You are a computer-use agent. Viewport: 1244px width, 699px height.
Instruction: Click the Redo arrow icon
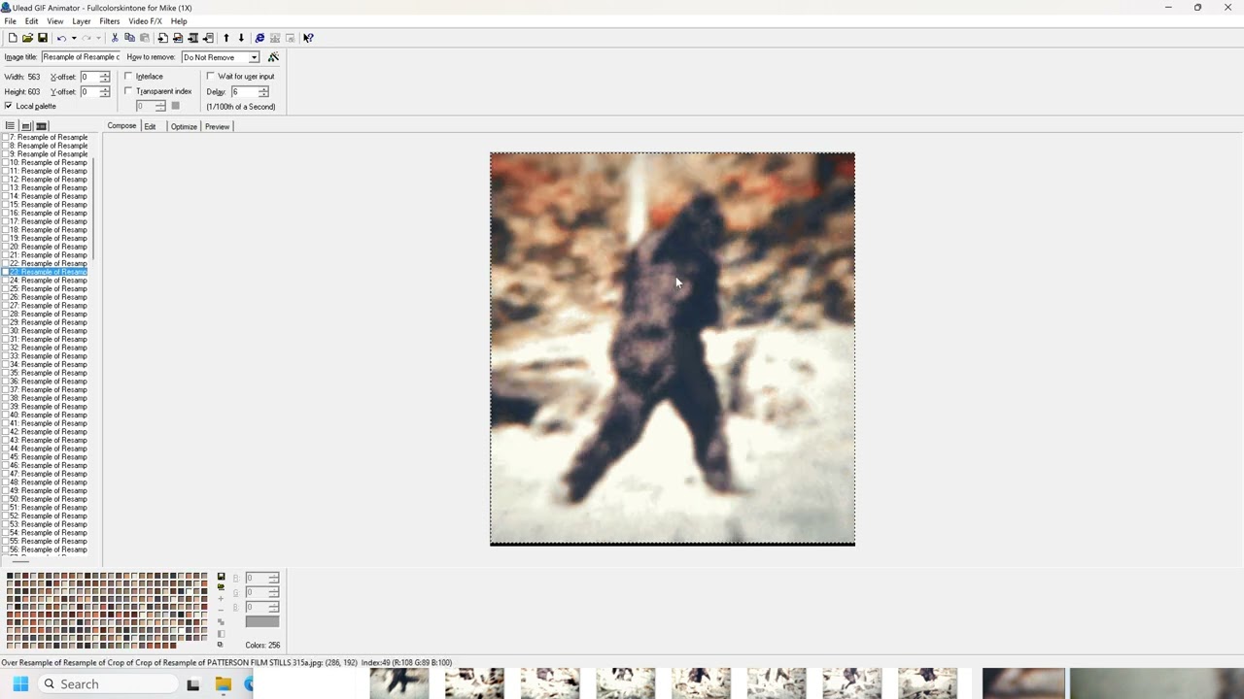(86, 38)
